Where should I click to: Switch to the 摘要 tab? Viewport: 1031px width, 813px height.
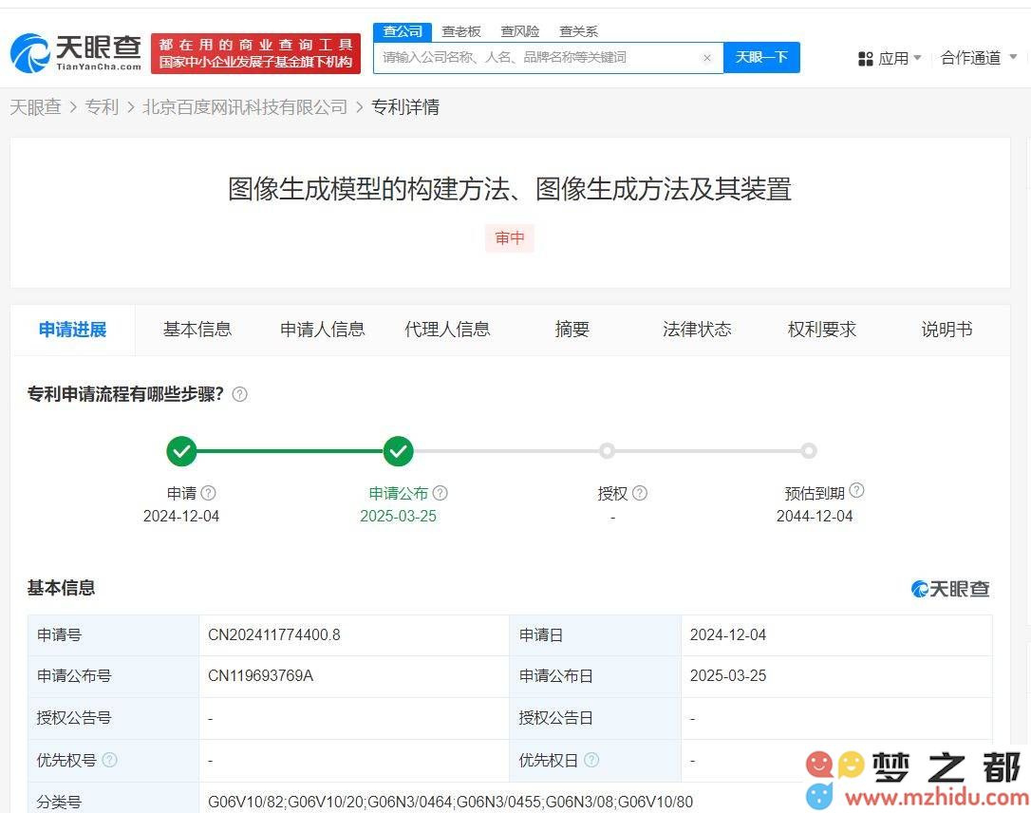[572, 330]
